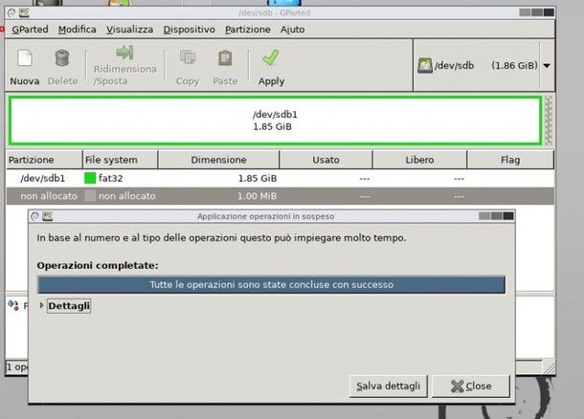
Task: Open the Visualizza menu
Action: pos(129,30)
